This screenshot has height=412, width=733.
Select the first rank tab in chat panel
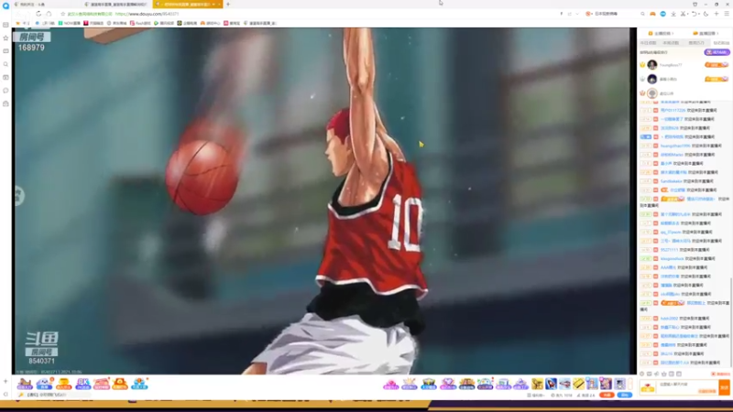(649, 42)
